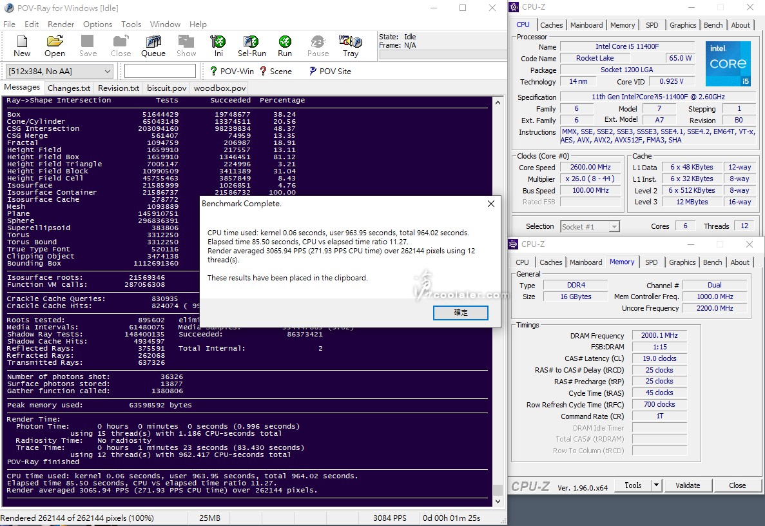This screenshot has height=526, width=765.
Task: Click the Close file toolbar icon
Action: coord(121,46)
